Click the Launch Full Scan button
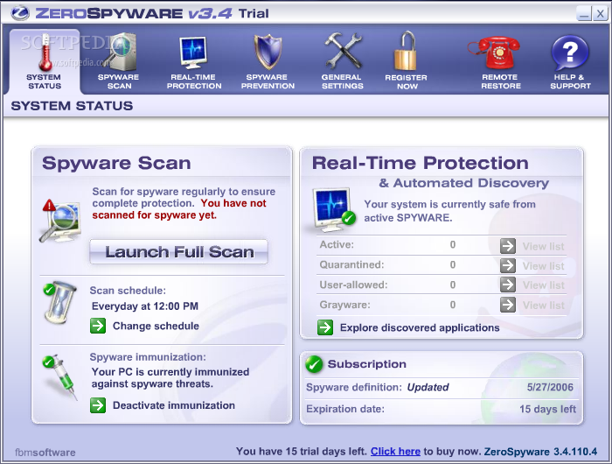612x464 pixels. point(178,252)
